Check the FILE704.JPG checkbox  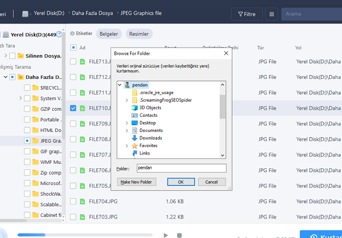[x=73, y=201]
